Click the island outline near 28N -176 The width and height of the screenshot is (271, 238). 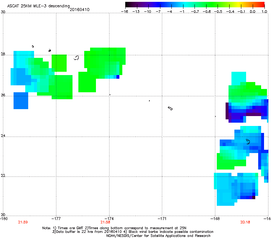tap(76, 58)
